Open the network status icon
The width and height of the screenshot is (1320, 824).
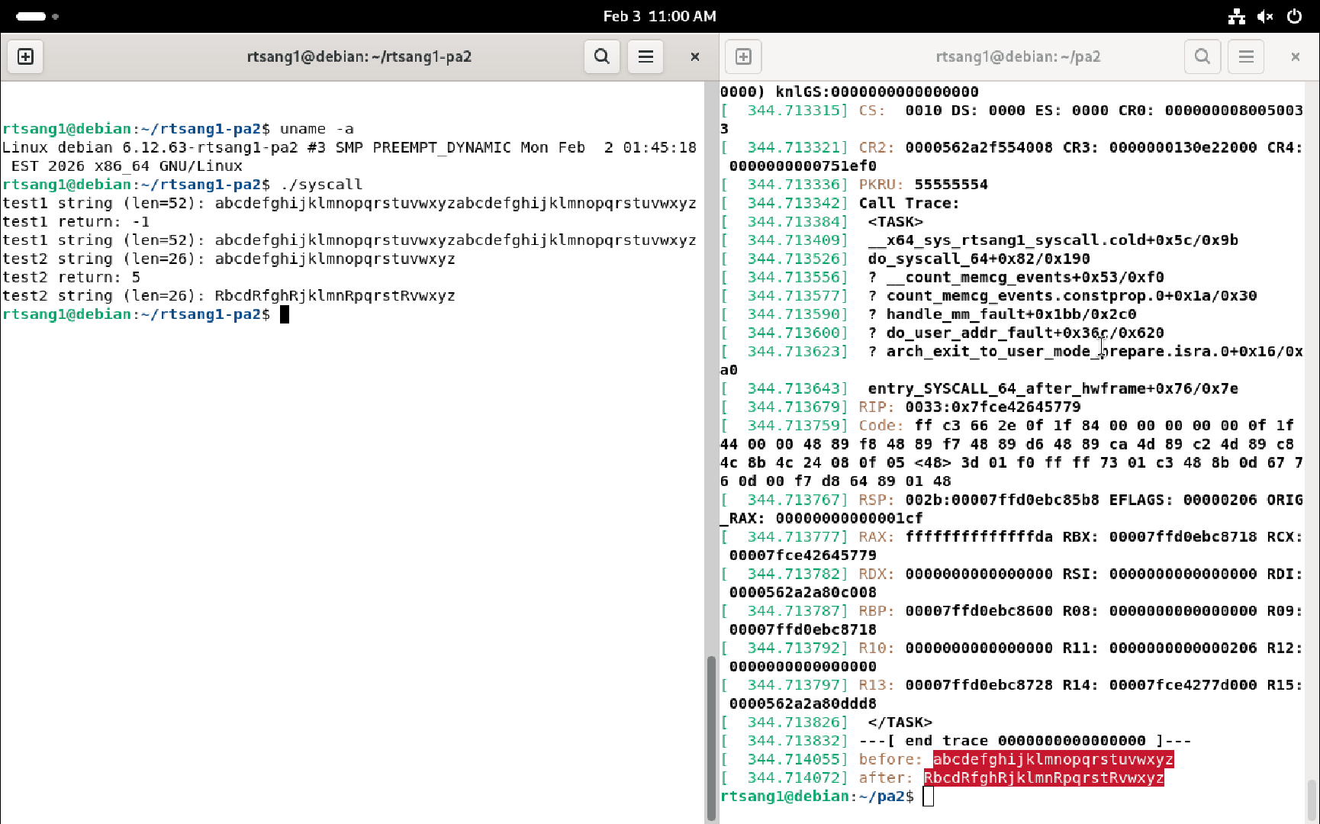(x=1236, y=16)
